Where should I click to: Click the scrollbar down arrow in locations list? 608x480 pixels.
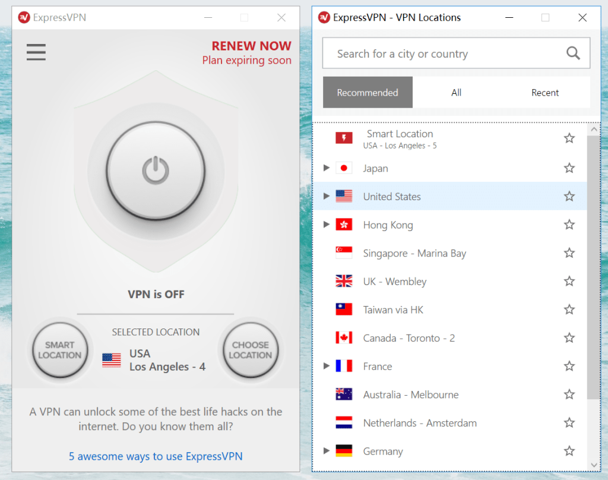point(594,465)
